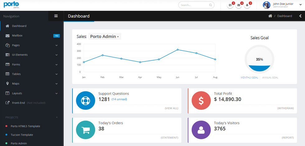Click the Total Profit dollar icon

201,101
